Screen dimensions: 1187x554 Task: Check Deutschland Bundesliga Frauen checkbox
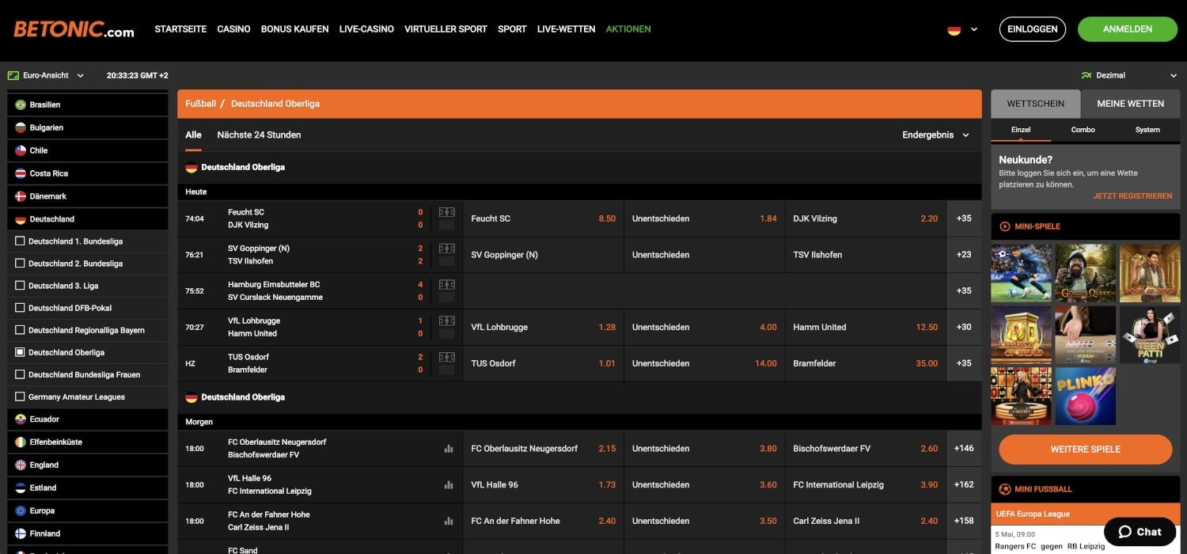click(x=21, y=374)
